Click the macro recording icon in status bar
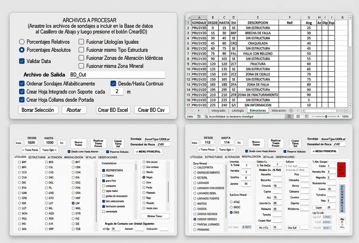 pyautogui.click(x=199, y=116)
